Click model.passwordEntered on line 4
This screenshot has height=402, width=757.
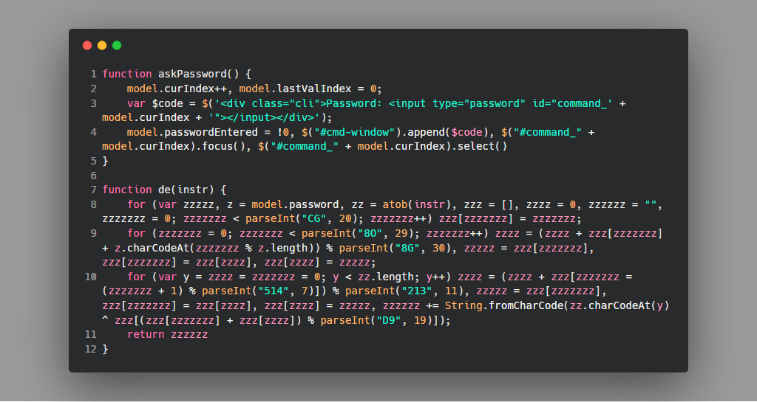point(192,132)
